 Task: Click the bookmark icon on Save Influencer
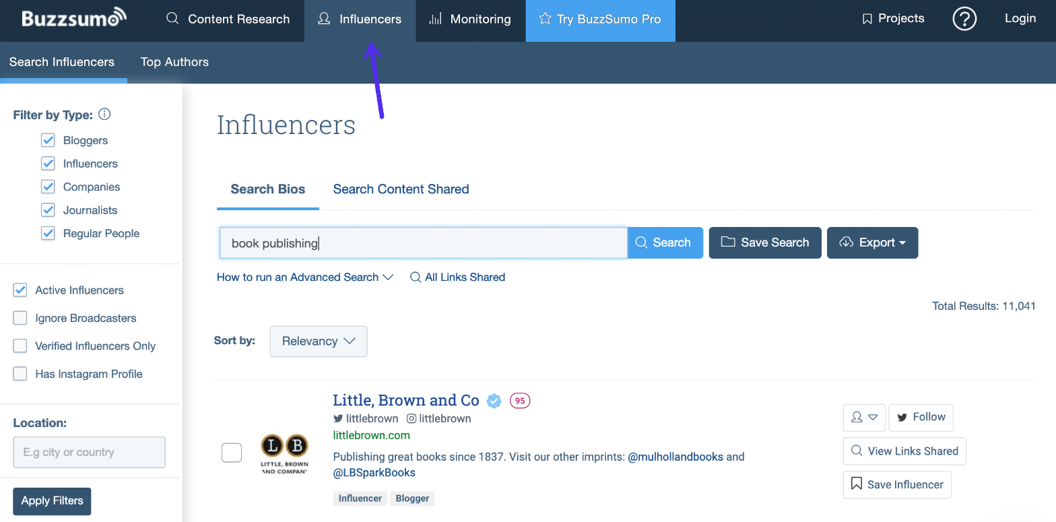pyautogui.click(x=857, y=484)
